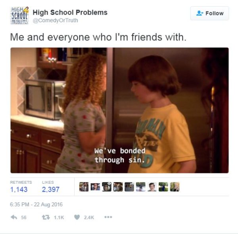Click the third liker avatar with cap
The image size is (238, 234).
point(107,187)
